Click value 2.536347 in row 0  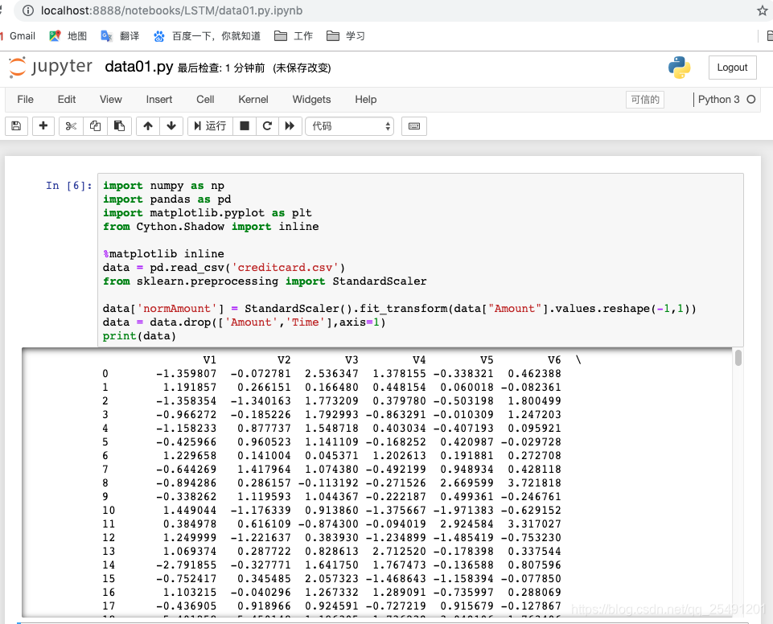coord(331,374)
